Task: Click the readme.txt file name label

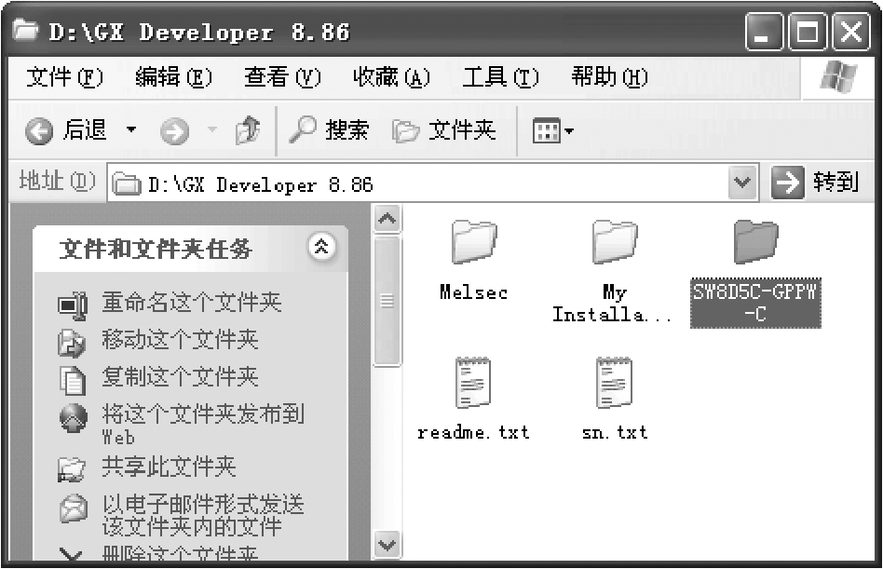Action: pyautogui.click(x=473, y=432)
